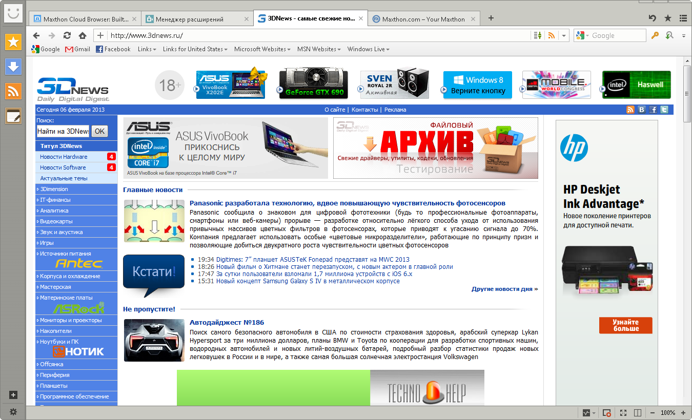Go back to the previous page
The width and height of the screenshot is (692, 420).
[36, 35]
